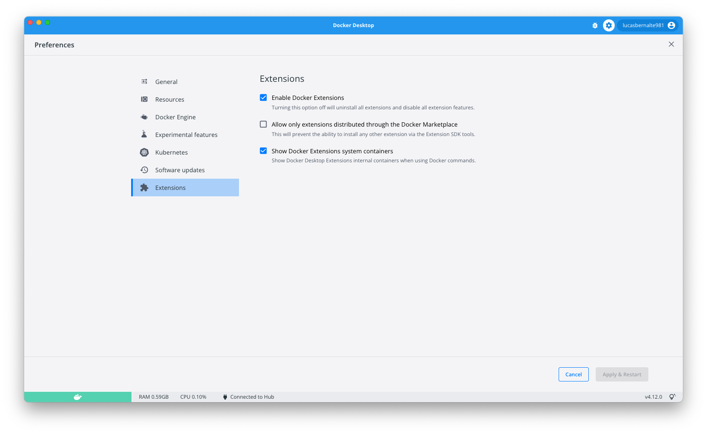
Task: Click the Resources disk icon
Action: 145,99
